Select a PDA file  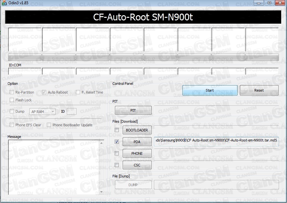point(137,142)
